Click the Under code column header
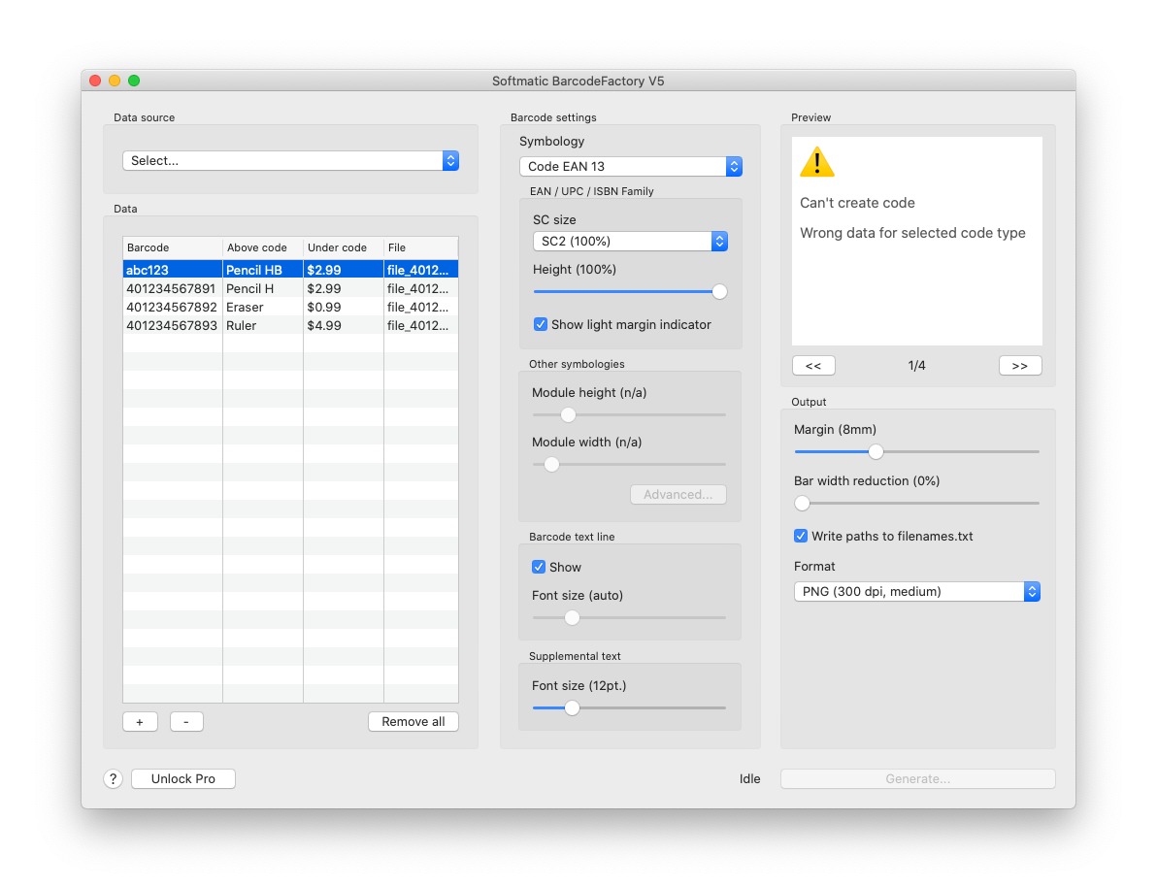The height and width of the screenshot is (887, 1157). (x=343, y=247)
